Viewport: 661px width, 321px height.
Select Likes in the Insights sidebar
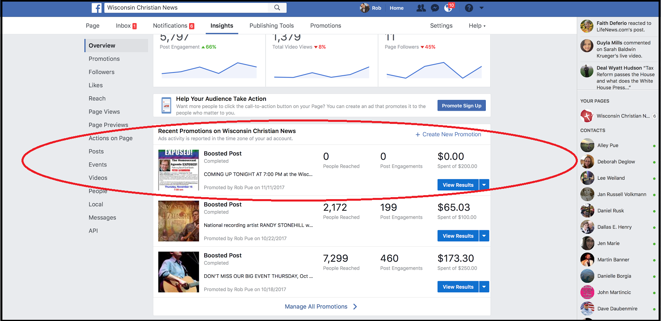click(x=96, y=85)
